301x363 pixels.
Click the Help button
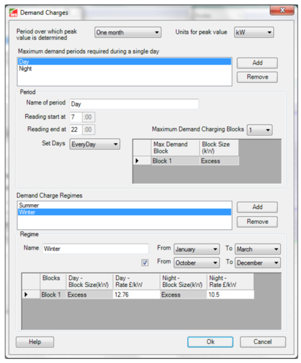35,342
